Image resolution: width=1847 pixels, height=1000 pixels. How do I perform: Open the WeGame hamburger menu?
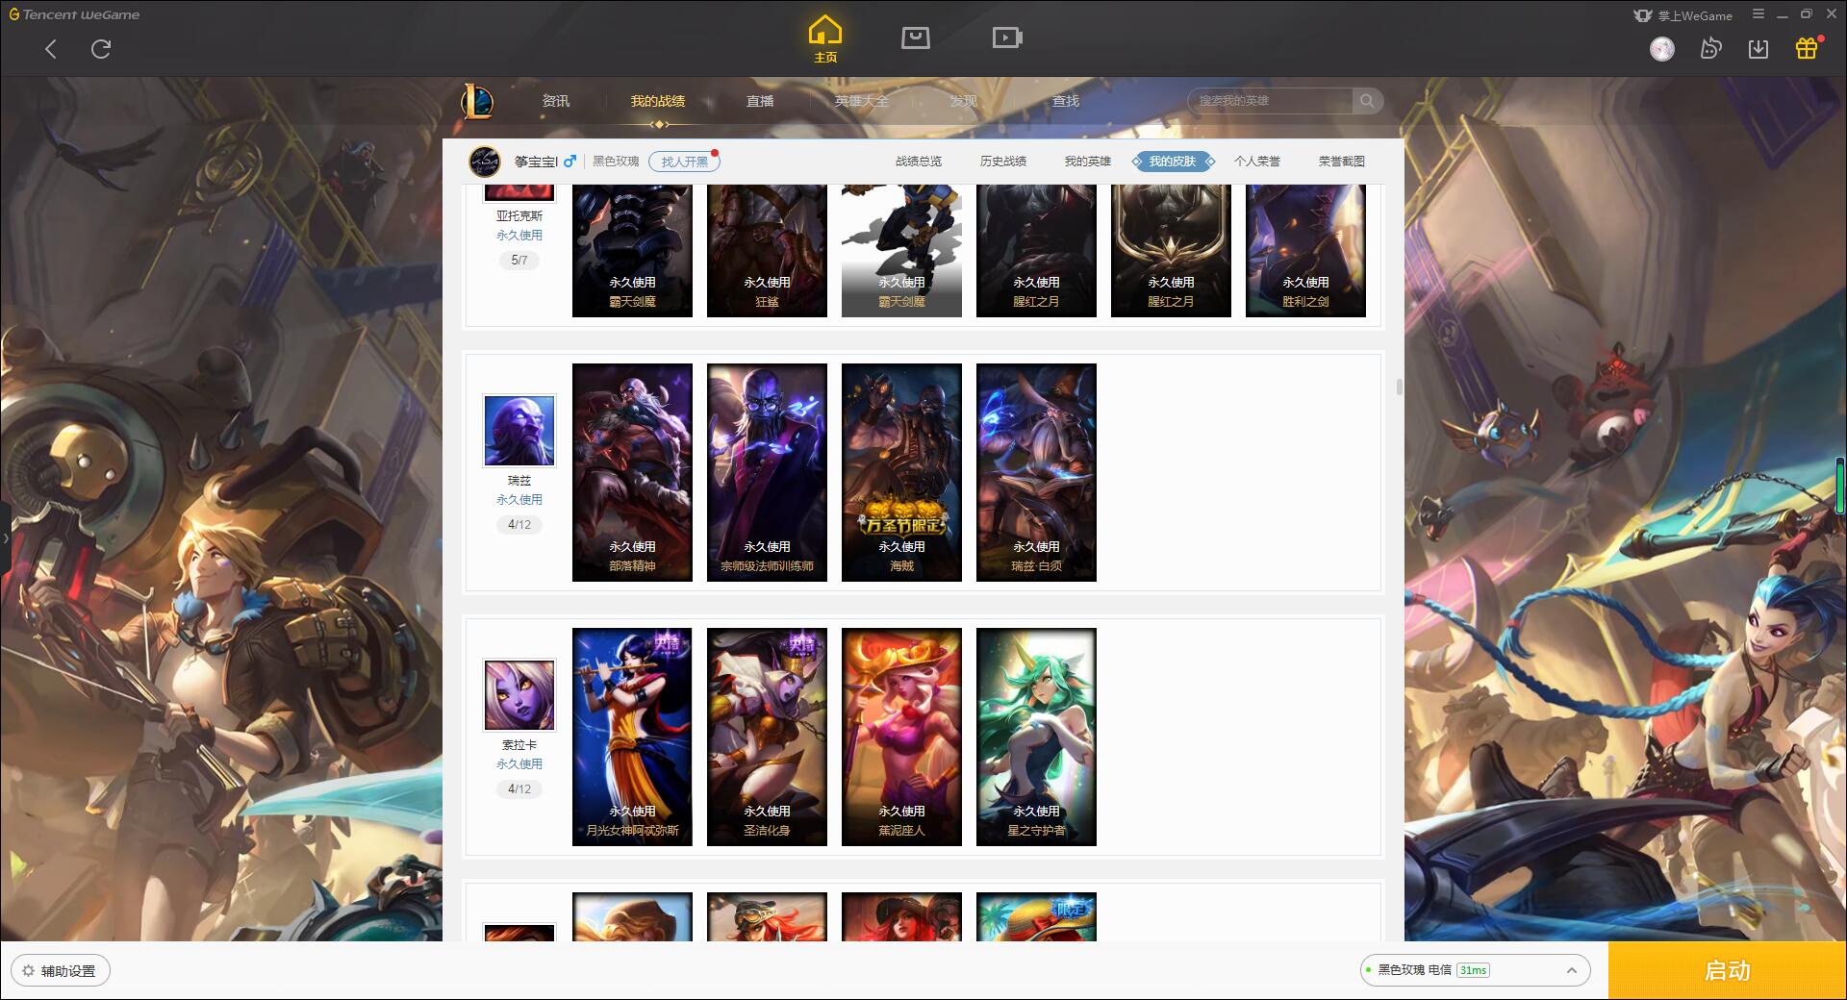point(1758,14)
